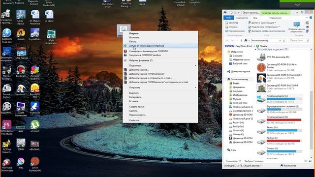Select Games (K:) in navigation pane
This screenshot has width=315, height=177.
(x=236, y=134)
